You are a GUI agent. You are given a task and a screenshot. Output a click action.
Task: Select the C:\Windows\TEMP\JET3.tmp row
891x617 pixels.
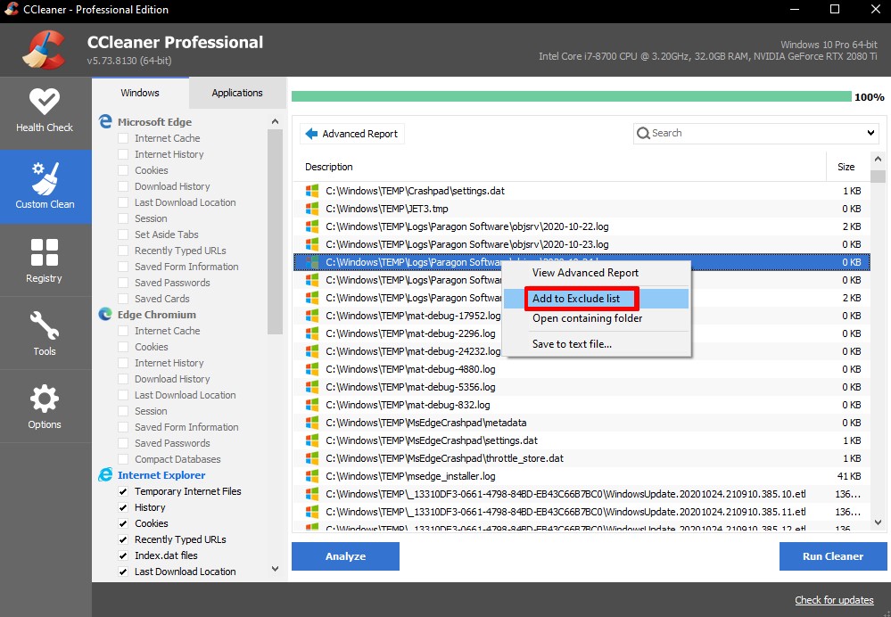pyautogui.click(x=582, y=209)
